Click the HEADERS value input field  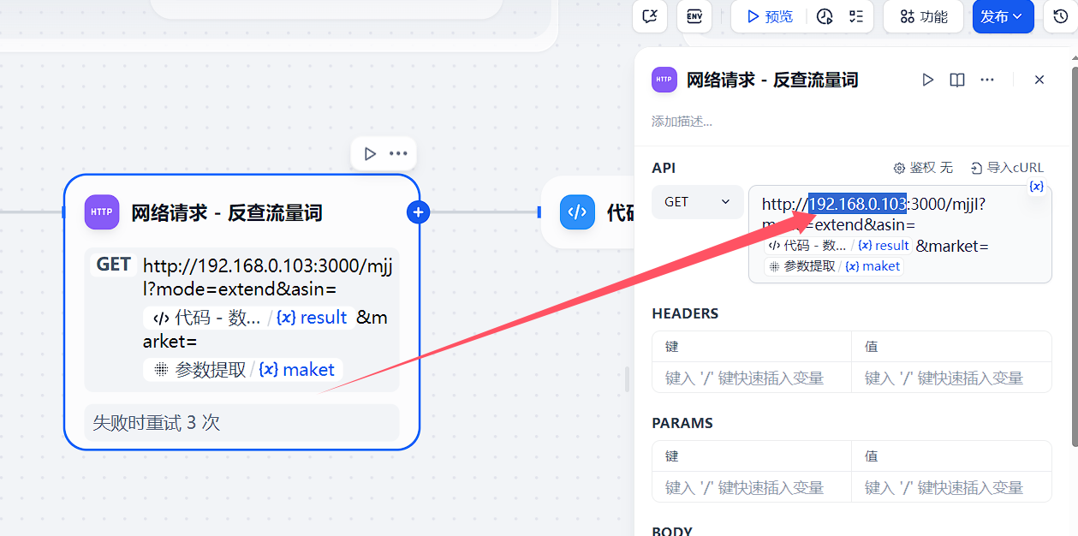[951, 378]
